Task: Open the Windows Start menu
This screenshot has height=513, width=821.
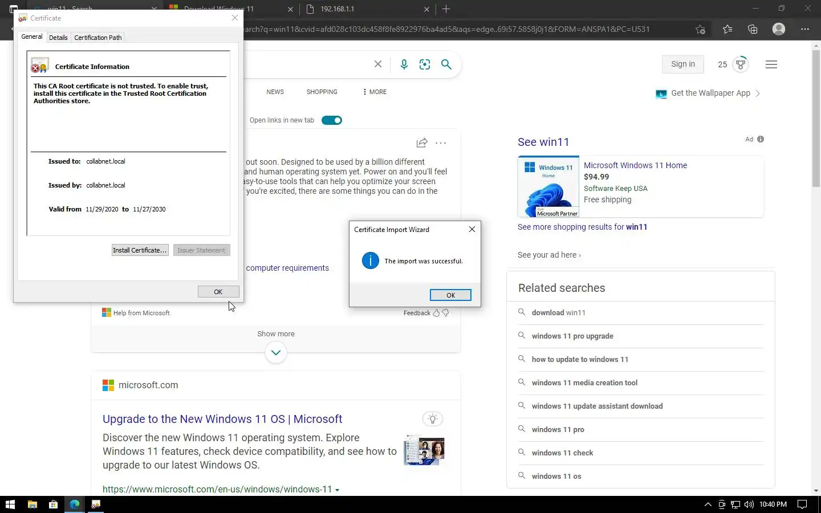Action: point(10,504)
